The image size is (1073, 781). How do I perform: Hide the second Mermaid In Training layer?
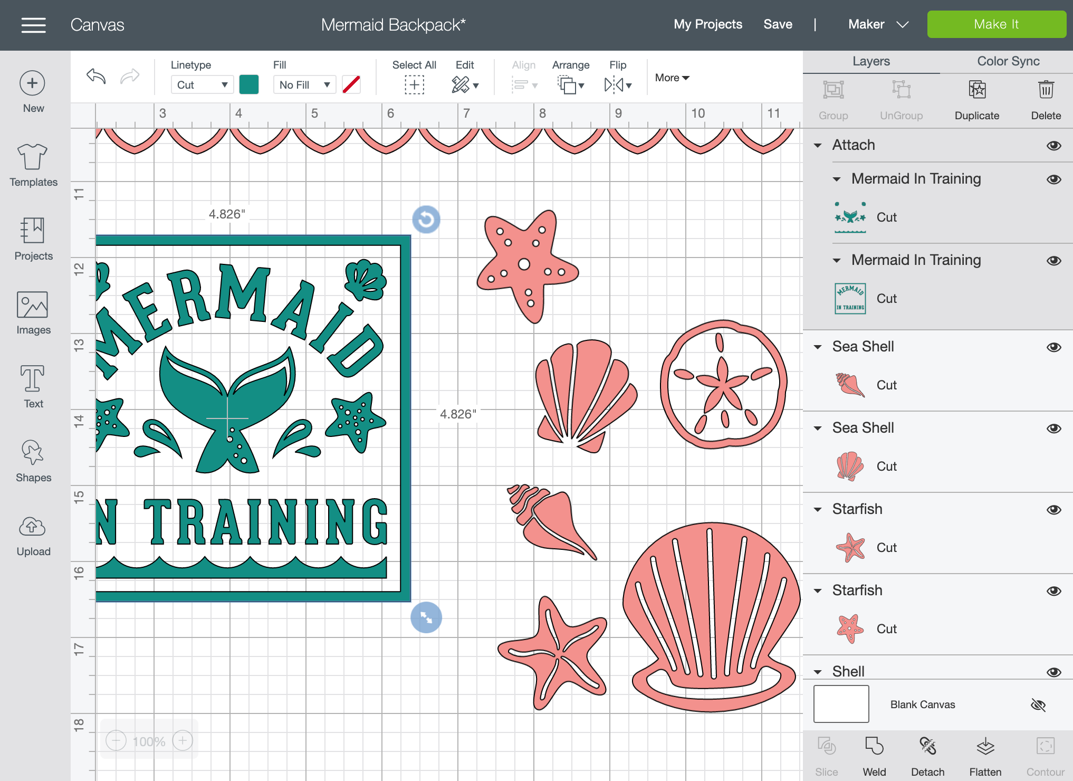tap(1053, 261)
